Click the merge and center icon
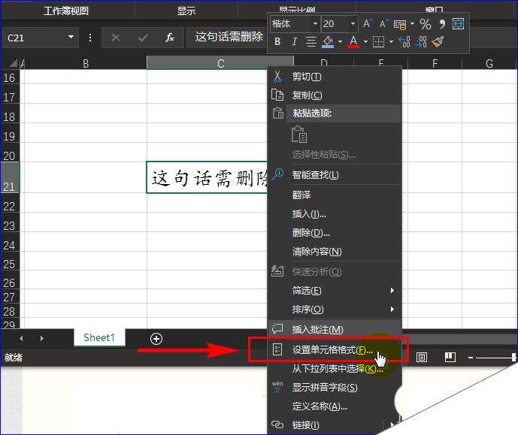 pyautogui.click(x=458, y=24)
